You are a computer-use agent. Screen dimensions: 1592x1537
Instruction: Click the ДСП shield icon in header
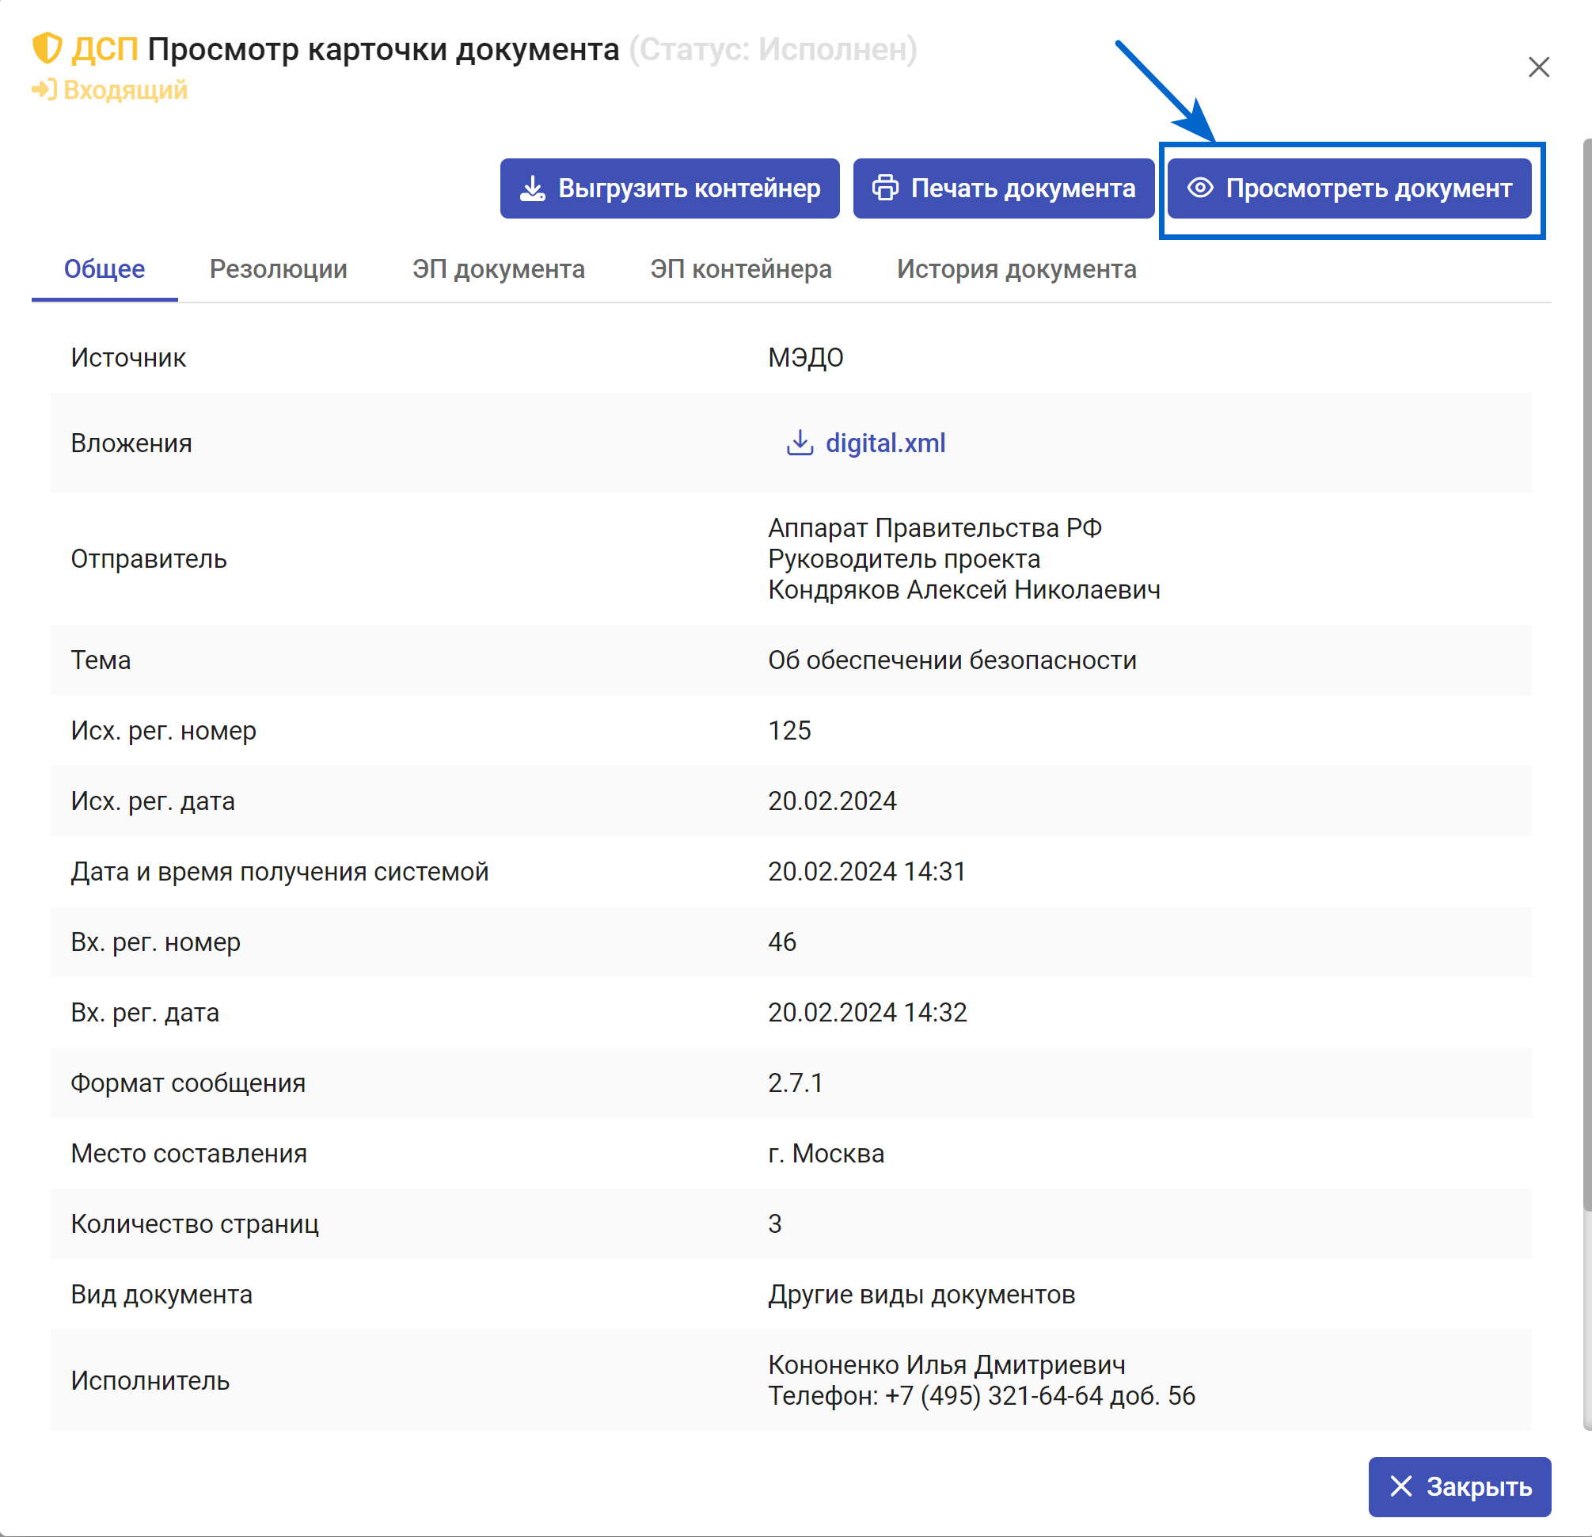(x=47, y=49)
